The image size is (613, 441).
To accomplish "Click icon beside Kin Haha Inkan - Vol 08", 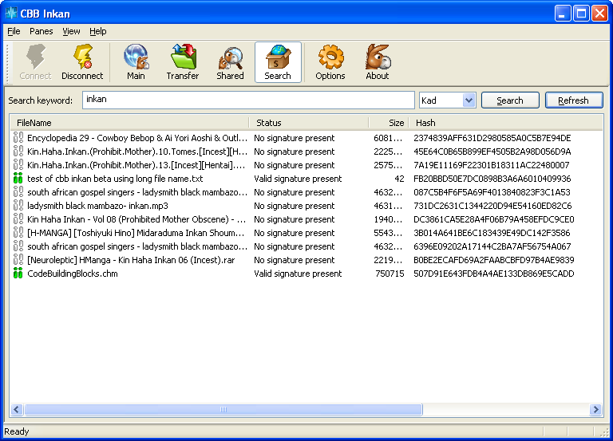I will click(x=18, y=219).
